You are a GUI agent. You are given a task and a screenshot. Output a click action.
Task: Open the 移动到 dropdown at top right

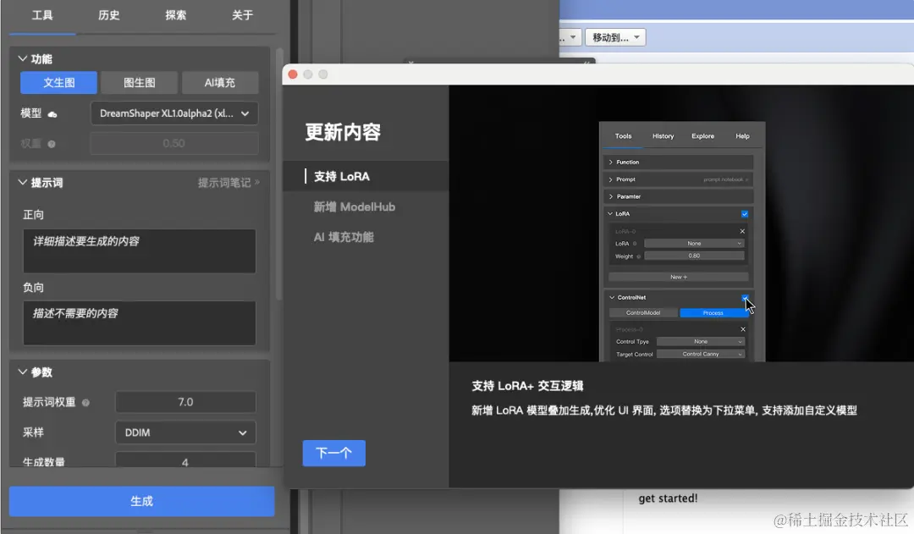[x=615, y=36]
